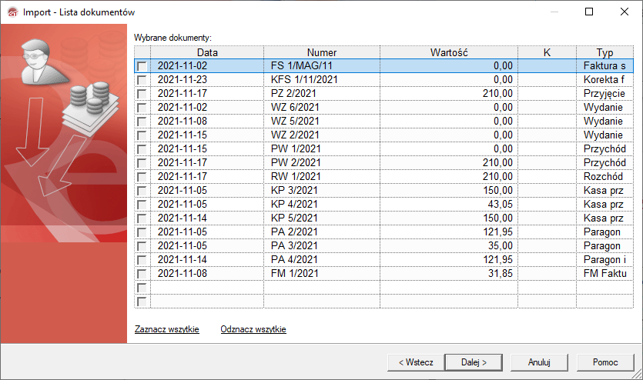Click the 43,05 value cell
643x380 pixels.
(x=449, y=205)
